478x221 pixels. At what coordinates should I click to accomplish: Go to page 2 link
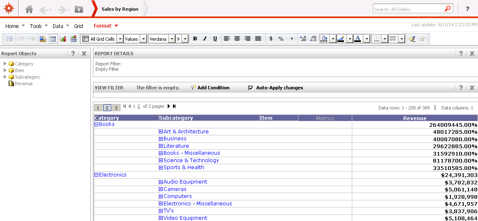139,106
